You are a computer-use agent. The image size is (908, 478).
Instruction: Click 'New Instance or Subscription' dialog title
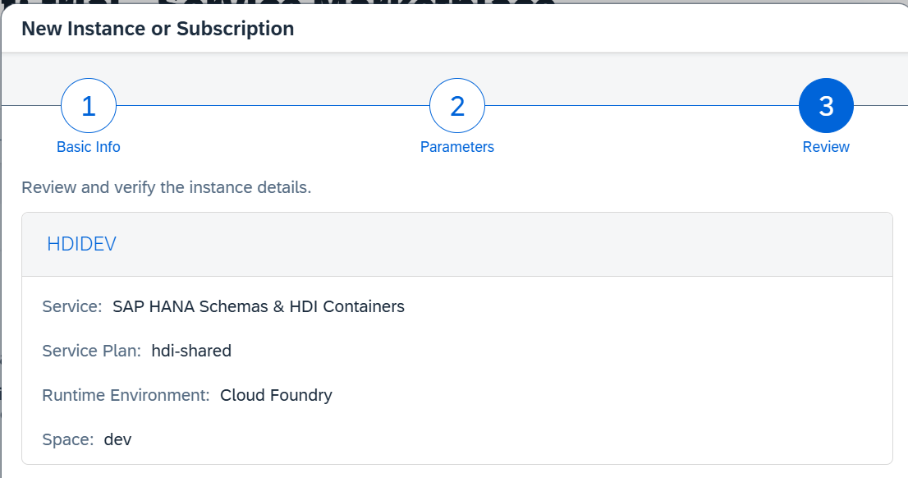point(158,29)
